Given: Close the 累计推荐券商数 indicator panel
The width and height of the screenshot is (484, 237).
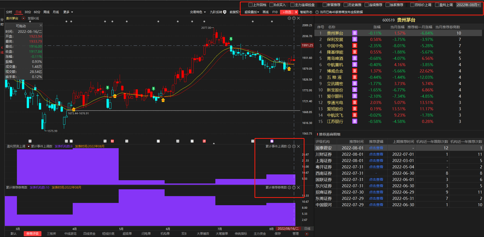Looking at the screenshot, I should 298,188.
